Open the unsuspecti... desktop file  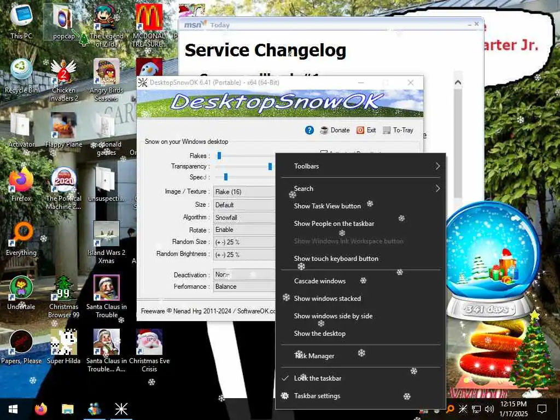106,184
